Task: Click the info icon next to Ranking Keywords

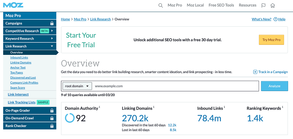Action: tap(282, 107)
